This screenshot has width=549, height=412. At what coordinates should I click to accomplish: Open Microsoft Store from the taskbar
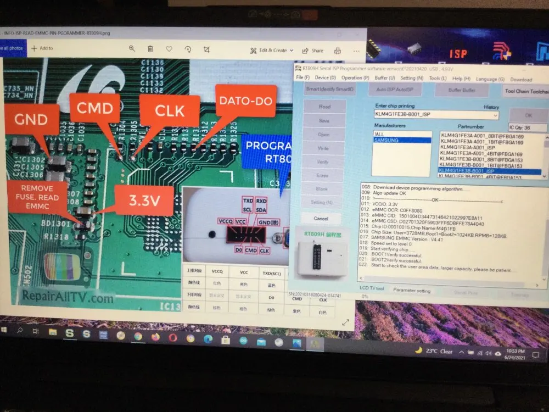[226, 339]
